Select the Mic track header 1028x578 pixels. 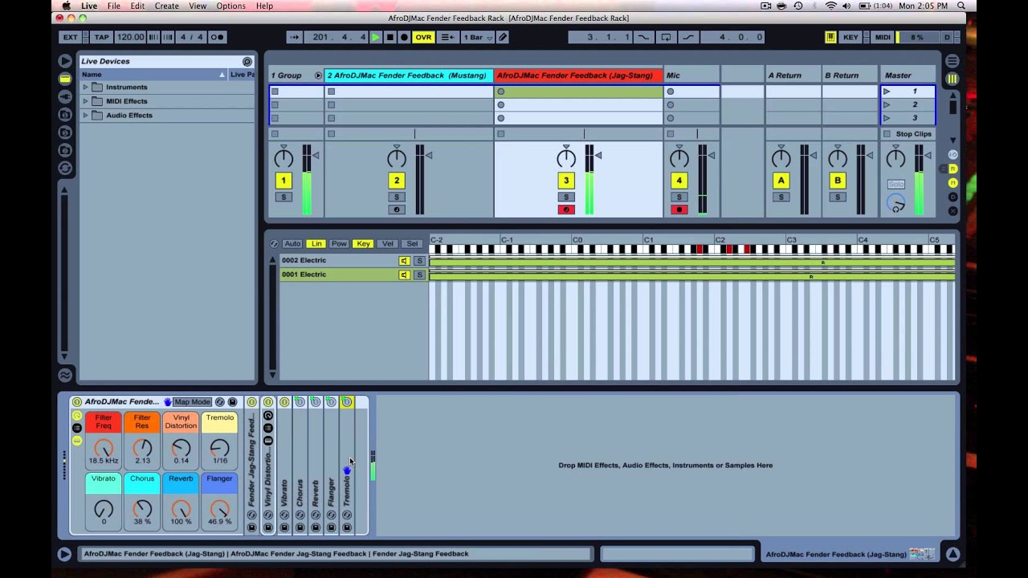click(691, 75)
